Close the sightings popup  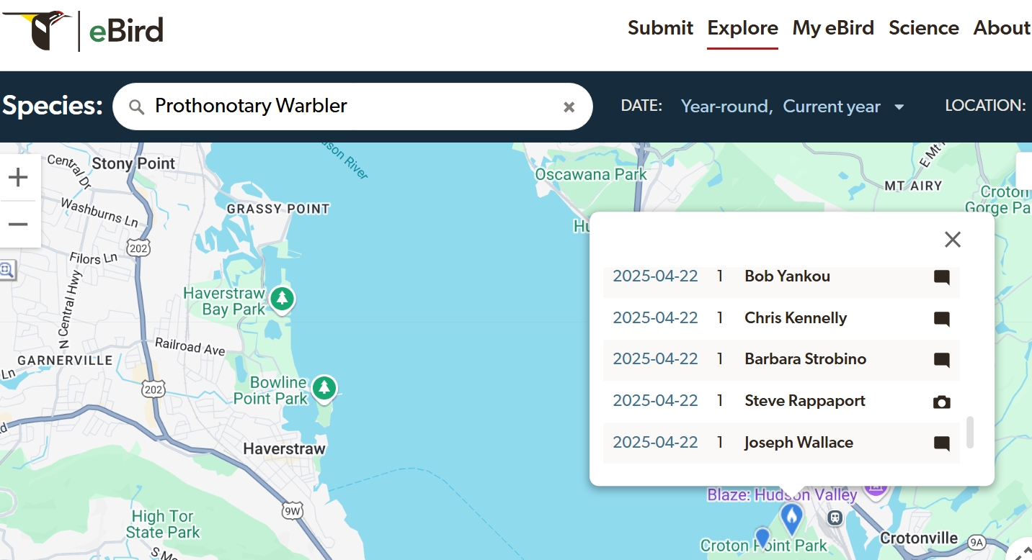953,240
